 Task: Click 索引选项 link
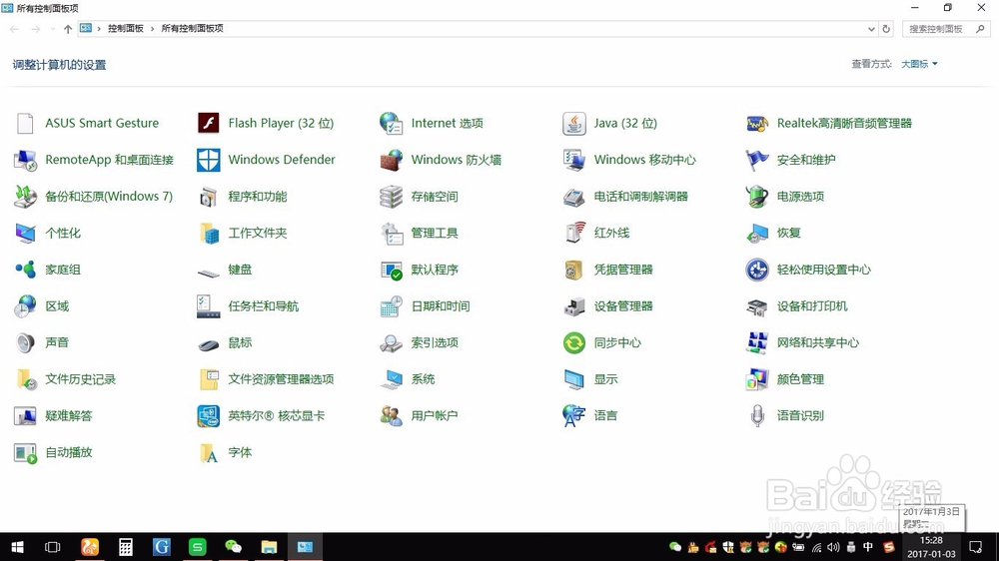[x=435, y=342]
